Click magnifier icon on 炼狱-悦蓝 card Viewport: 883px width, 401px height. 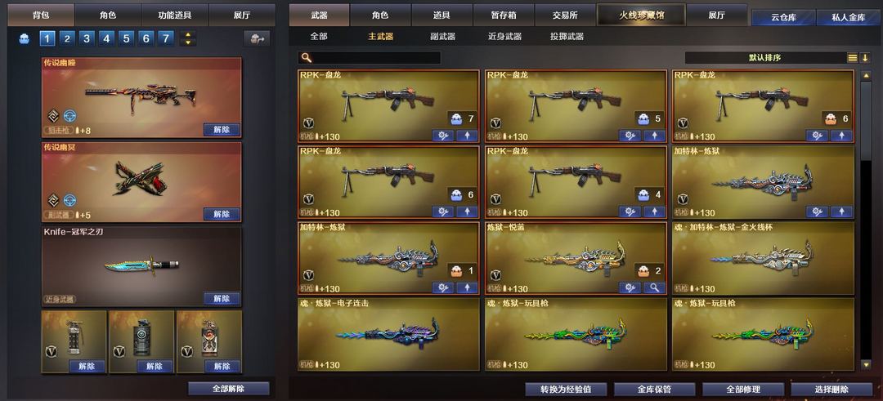pos(654,287)
